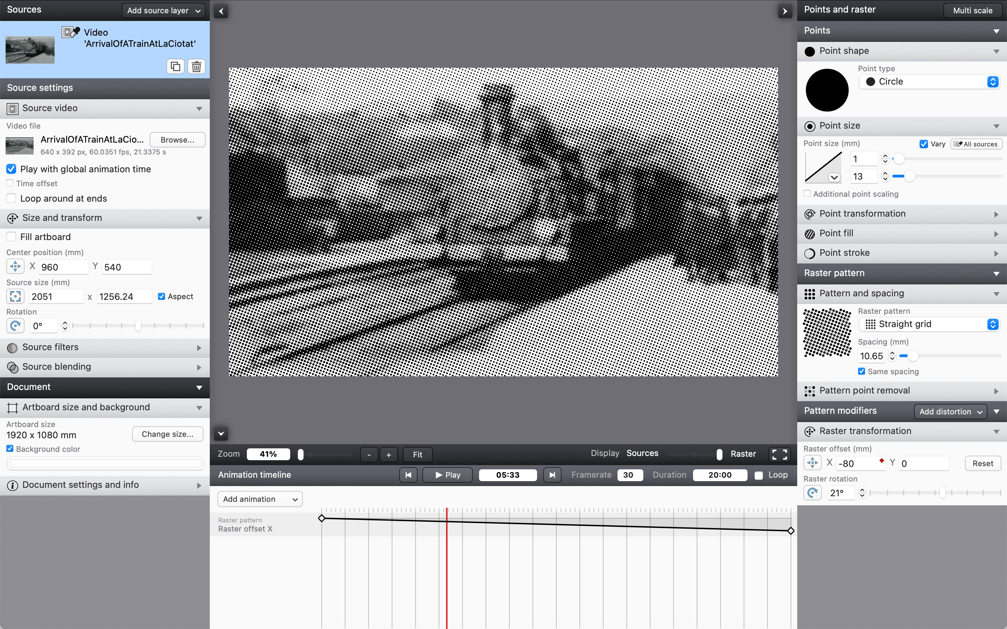
Task: Expand Pattern point removal section
Action: pos(996,391)
